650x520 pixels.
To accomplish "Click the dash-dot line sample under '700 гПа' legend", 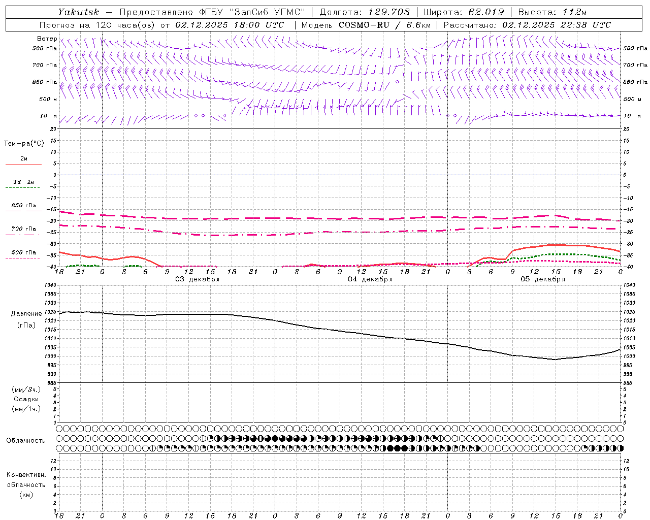I will click(x=23, y=235).
